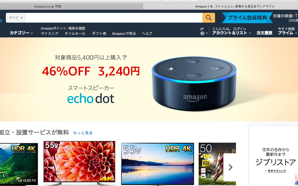This screenshot has height=186, width=298.
Task: Go to ギフト券 page
Action: (x=99, y=34)
